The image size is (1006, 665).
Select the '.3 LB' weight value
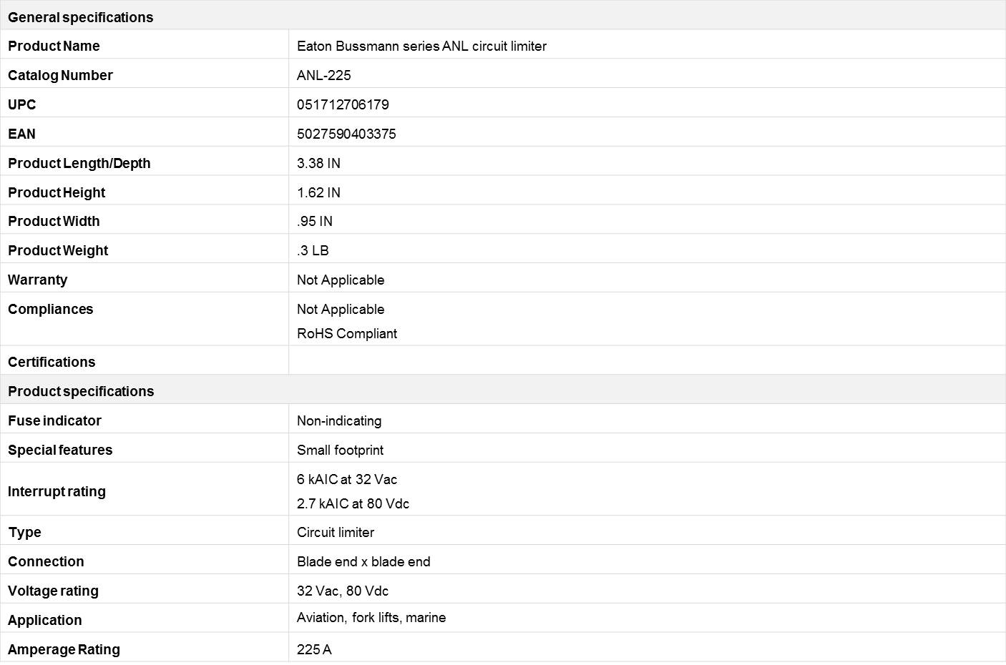pyautogui.click(x=313, y=250)
